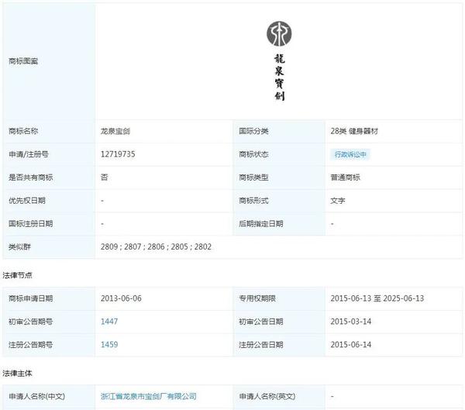
Task: Select the registration number 12719735
Action: 118,154
